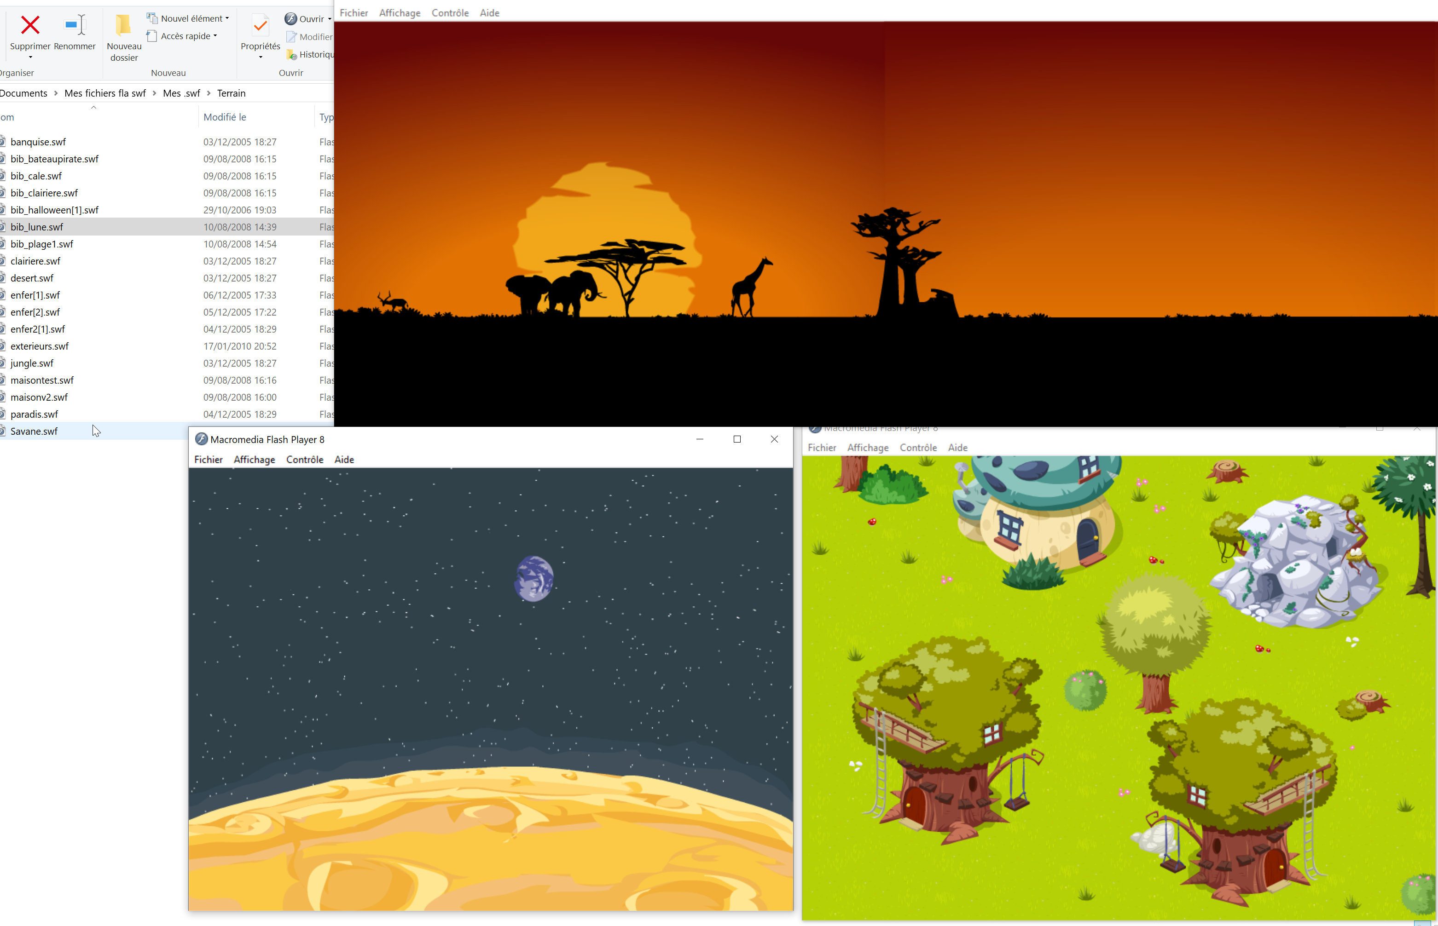Click the Nouveau dossier folder icon
This screenshot has height=926, width=1438.
[124, 25]
